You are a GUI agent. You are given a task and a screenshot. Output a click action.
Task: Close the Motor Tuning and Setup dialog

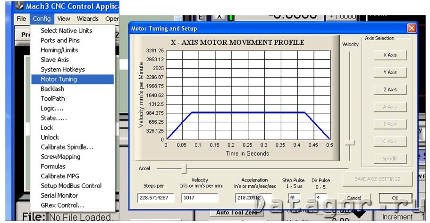[x=411, y=28]
